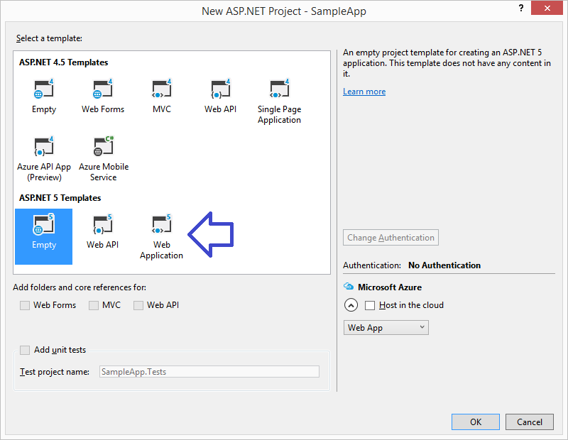Enable Add unit tests checkbox
Viewport: 568px width, 440px height.
(x=25, y=350)
